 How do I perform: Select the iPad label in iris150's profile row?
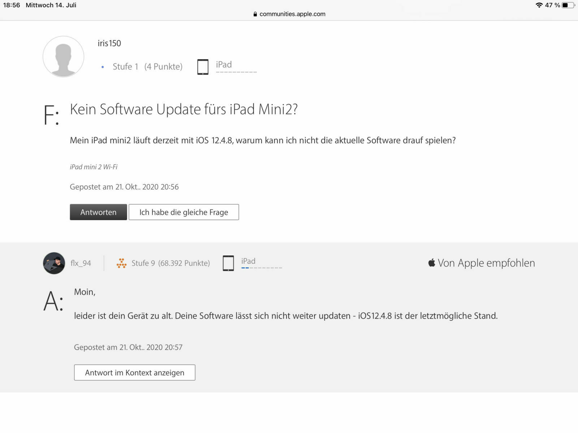224,65
